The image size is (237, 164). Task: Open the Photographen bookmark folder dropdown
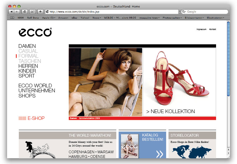coord(172,18)
